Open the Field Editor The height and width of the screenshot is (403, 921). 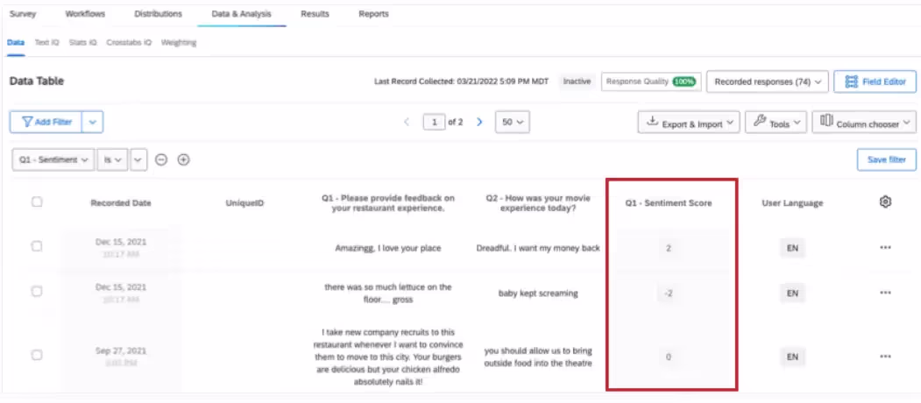tap(875, 82)
